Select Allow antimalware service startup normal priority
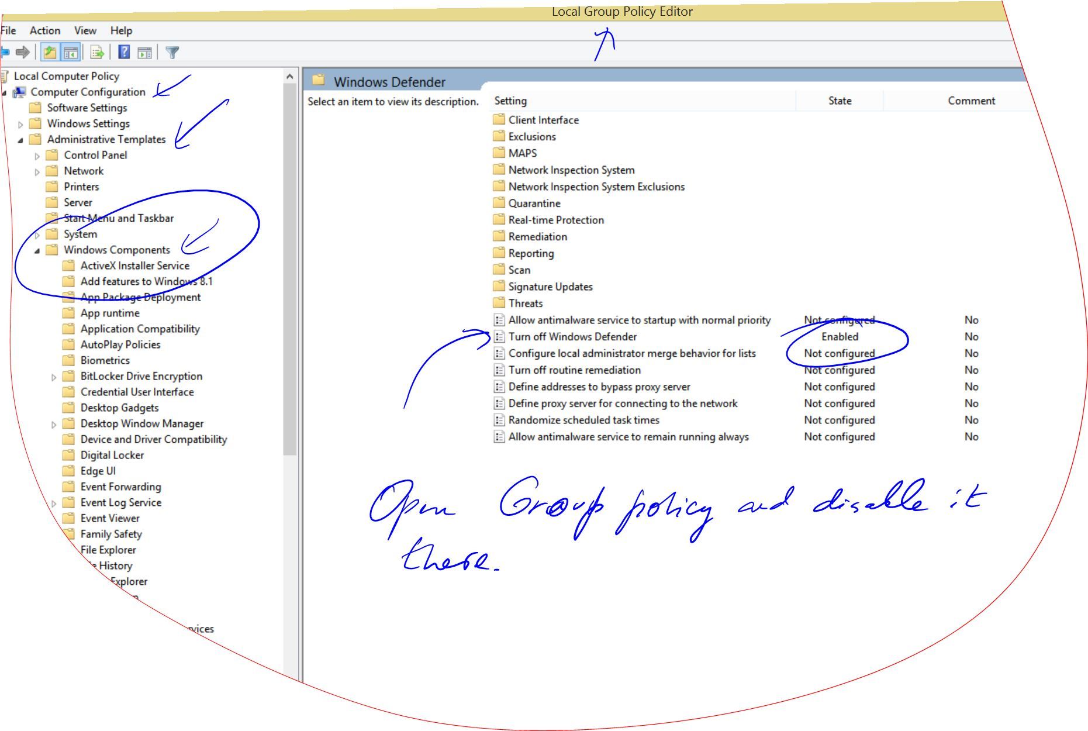 pos(640,320)
